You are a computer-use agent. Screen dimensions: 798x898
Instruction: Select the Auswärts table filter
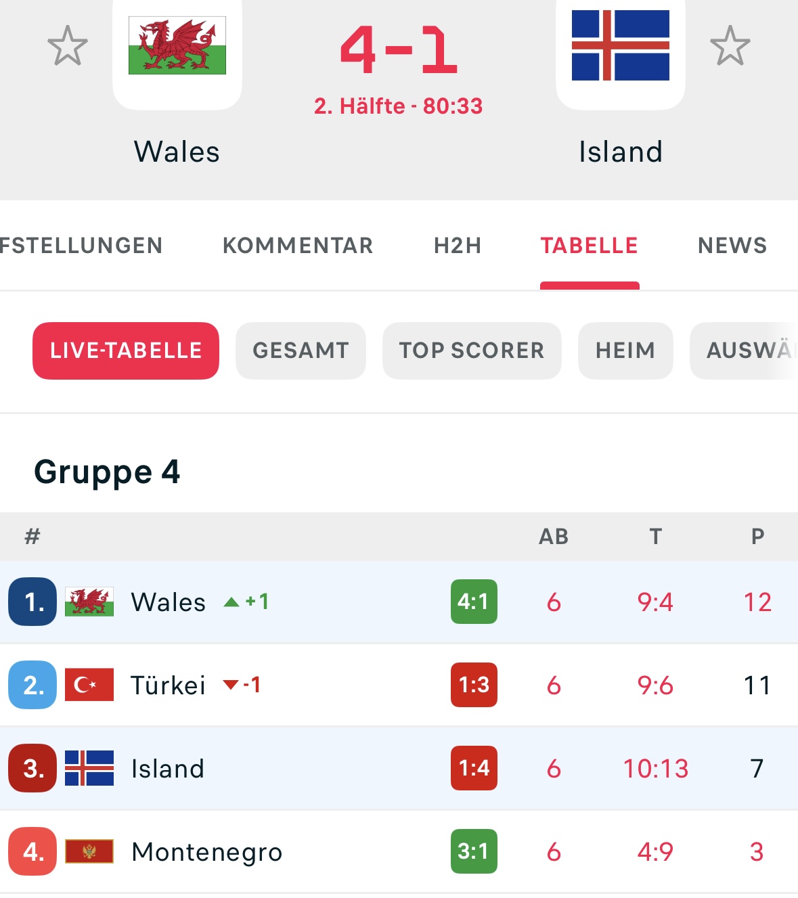pyautogui.click(x=744, y=351)
